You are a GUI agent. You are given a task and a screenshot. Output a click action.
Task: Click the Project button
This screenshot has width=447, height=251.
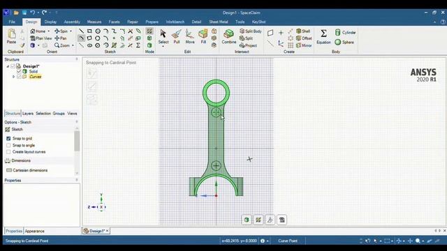(x=249, y=45)
